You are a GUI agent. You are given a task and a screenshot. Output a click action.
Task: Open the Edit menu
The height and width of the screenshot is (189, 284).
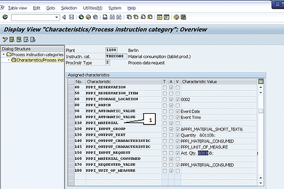pos(37,8)
